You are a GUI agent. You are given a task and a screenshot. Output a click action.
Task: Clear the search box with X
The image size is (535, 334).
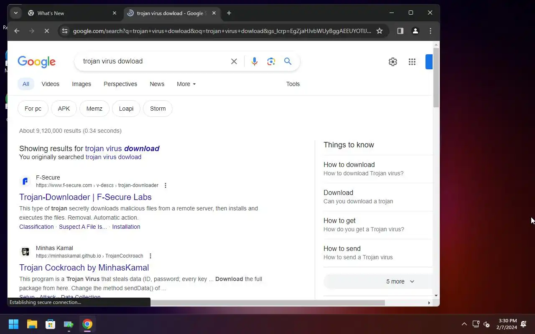[234, 61]
